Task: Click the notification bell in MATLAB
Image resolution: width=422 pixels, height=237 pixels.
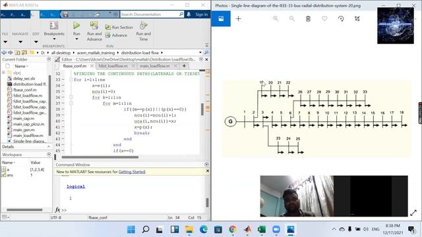Action: click(x=189, y=14)
